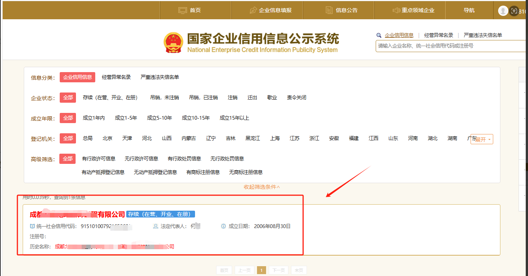Screen dimensions: 528x276
Task: Click the user avatar icon
Action: point(503,11)
